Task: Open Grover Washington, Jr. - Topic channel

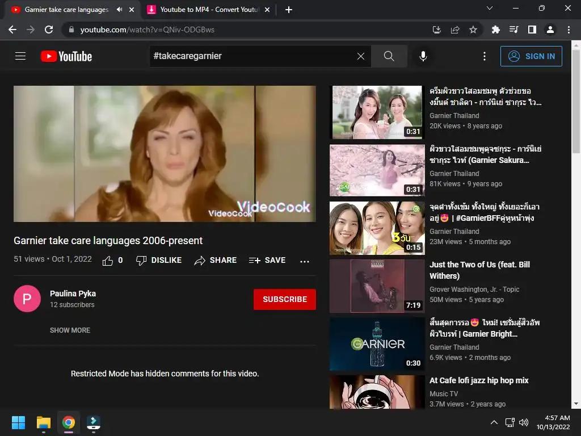Action: (474, 289)
